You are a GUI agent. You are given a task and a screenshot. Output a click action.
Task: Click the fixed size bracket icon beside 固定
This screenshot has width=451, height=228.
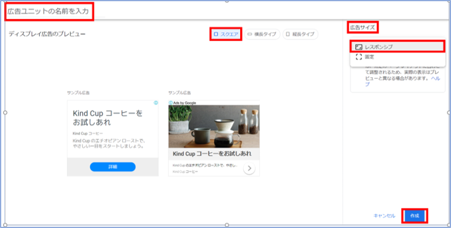point(359,57)
